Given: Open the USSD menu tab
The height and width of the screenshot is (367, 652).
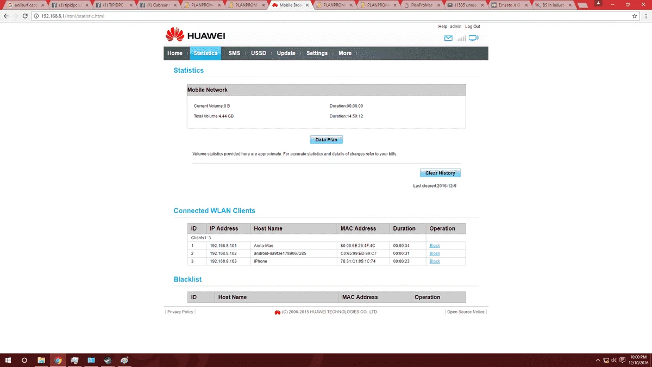Looking at the screenshot, I should coord(259,53).
